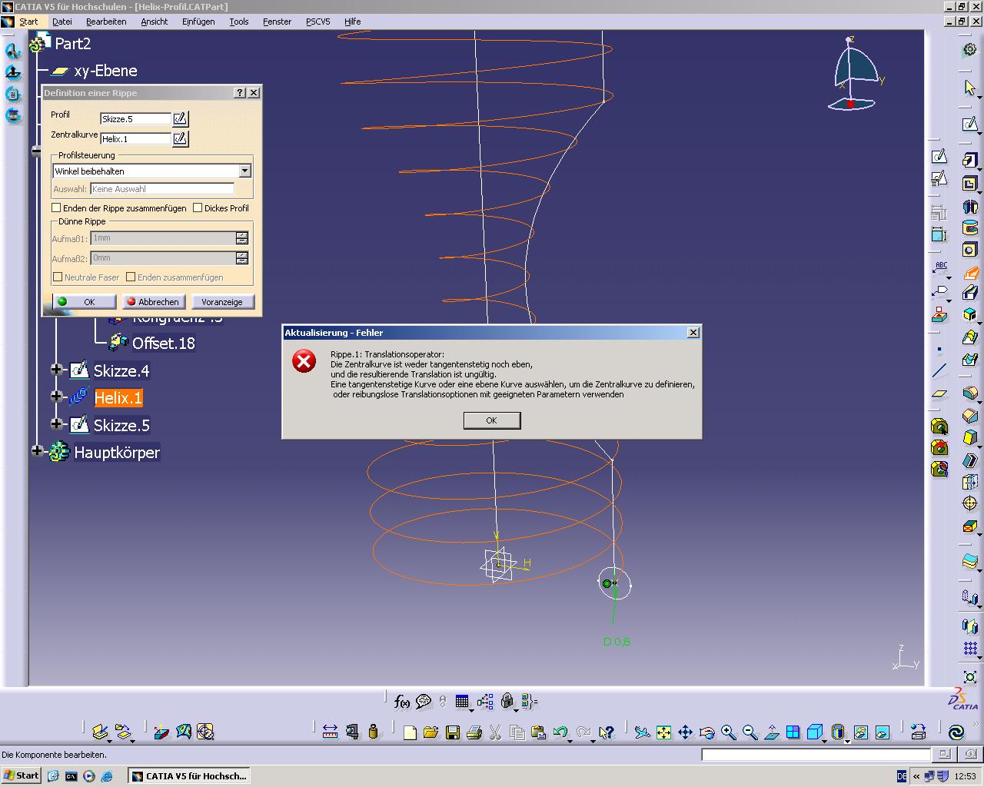984x787 pixels.
Task: Click the help question mark in the Rippe dialog
Action: coord(240,92)
